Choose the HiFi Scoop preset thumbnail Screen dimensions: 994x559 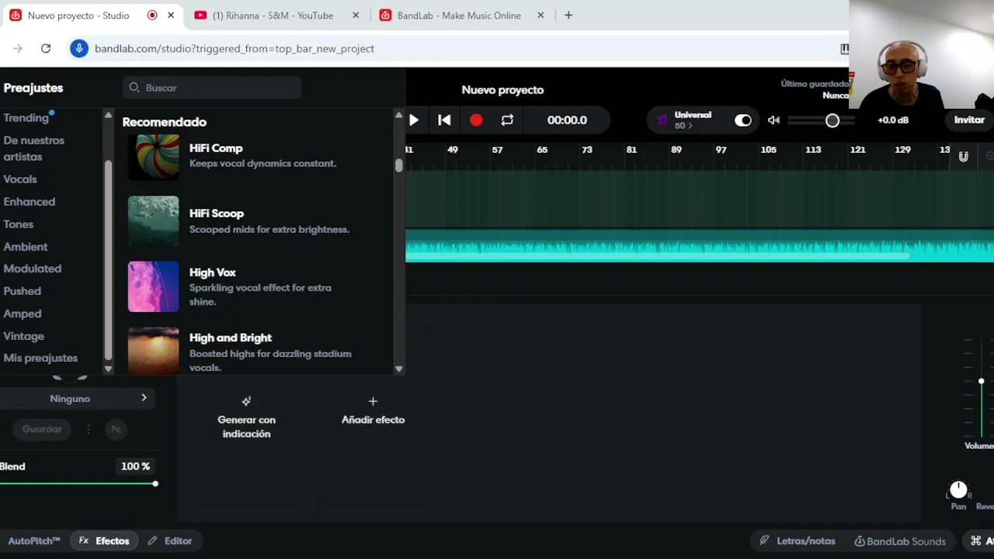point(153,221)
